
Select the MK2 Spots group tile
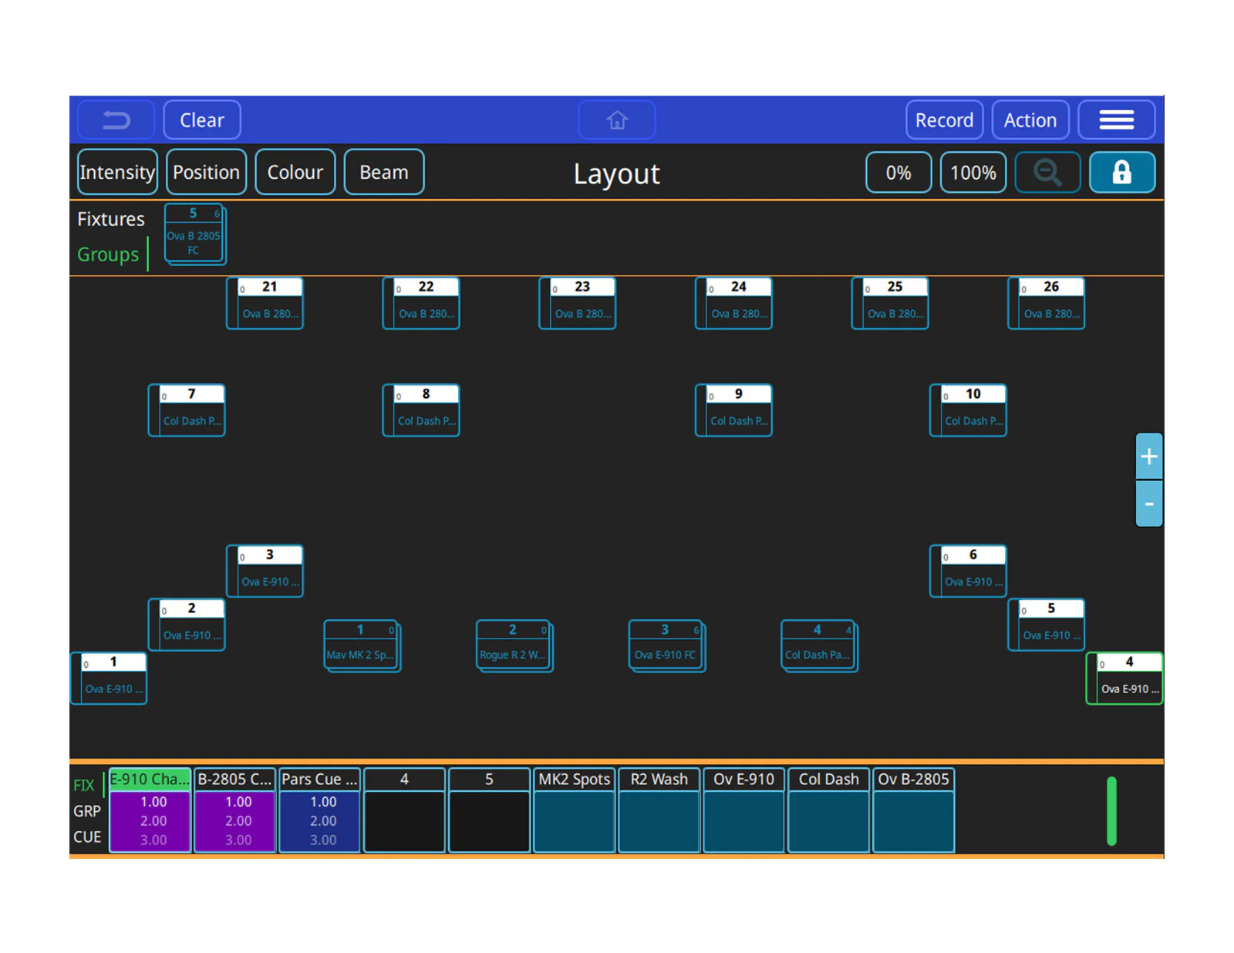(575, 810)
